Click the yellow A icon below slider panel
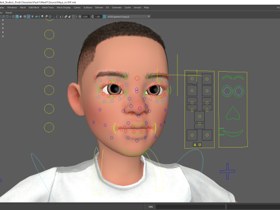This screenshot has height=210, width=280. point(195,145)
